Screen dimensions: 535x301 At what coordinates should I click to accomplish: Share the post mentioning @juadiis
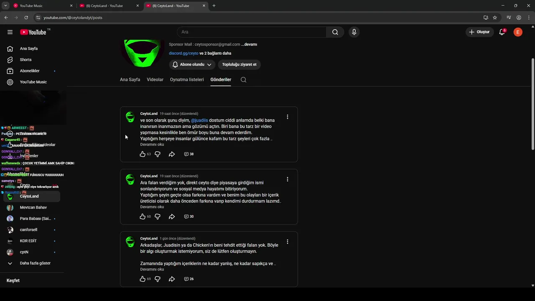click(x=172, y=154)
